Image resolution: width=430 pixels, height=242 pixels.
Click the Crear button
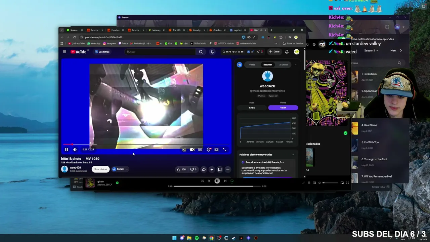[274, 52]
